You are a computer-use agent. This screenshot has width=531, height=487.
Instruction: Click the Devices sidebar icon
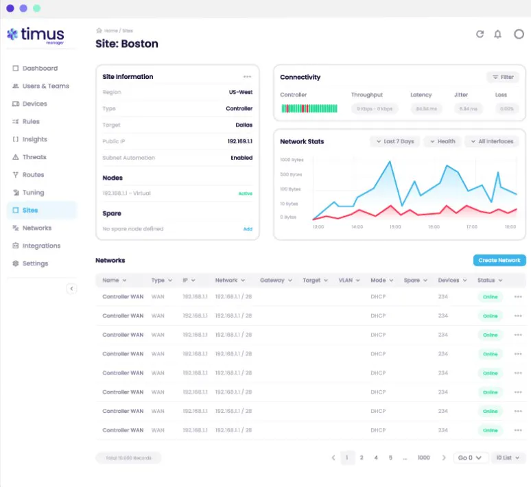coord(16,104)
